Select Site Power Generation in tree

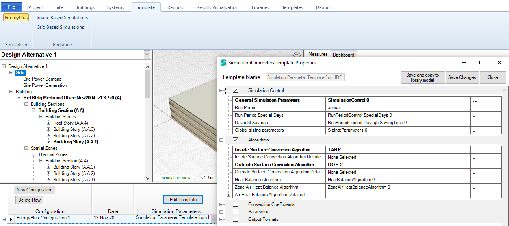(45, 85)
